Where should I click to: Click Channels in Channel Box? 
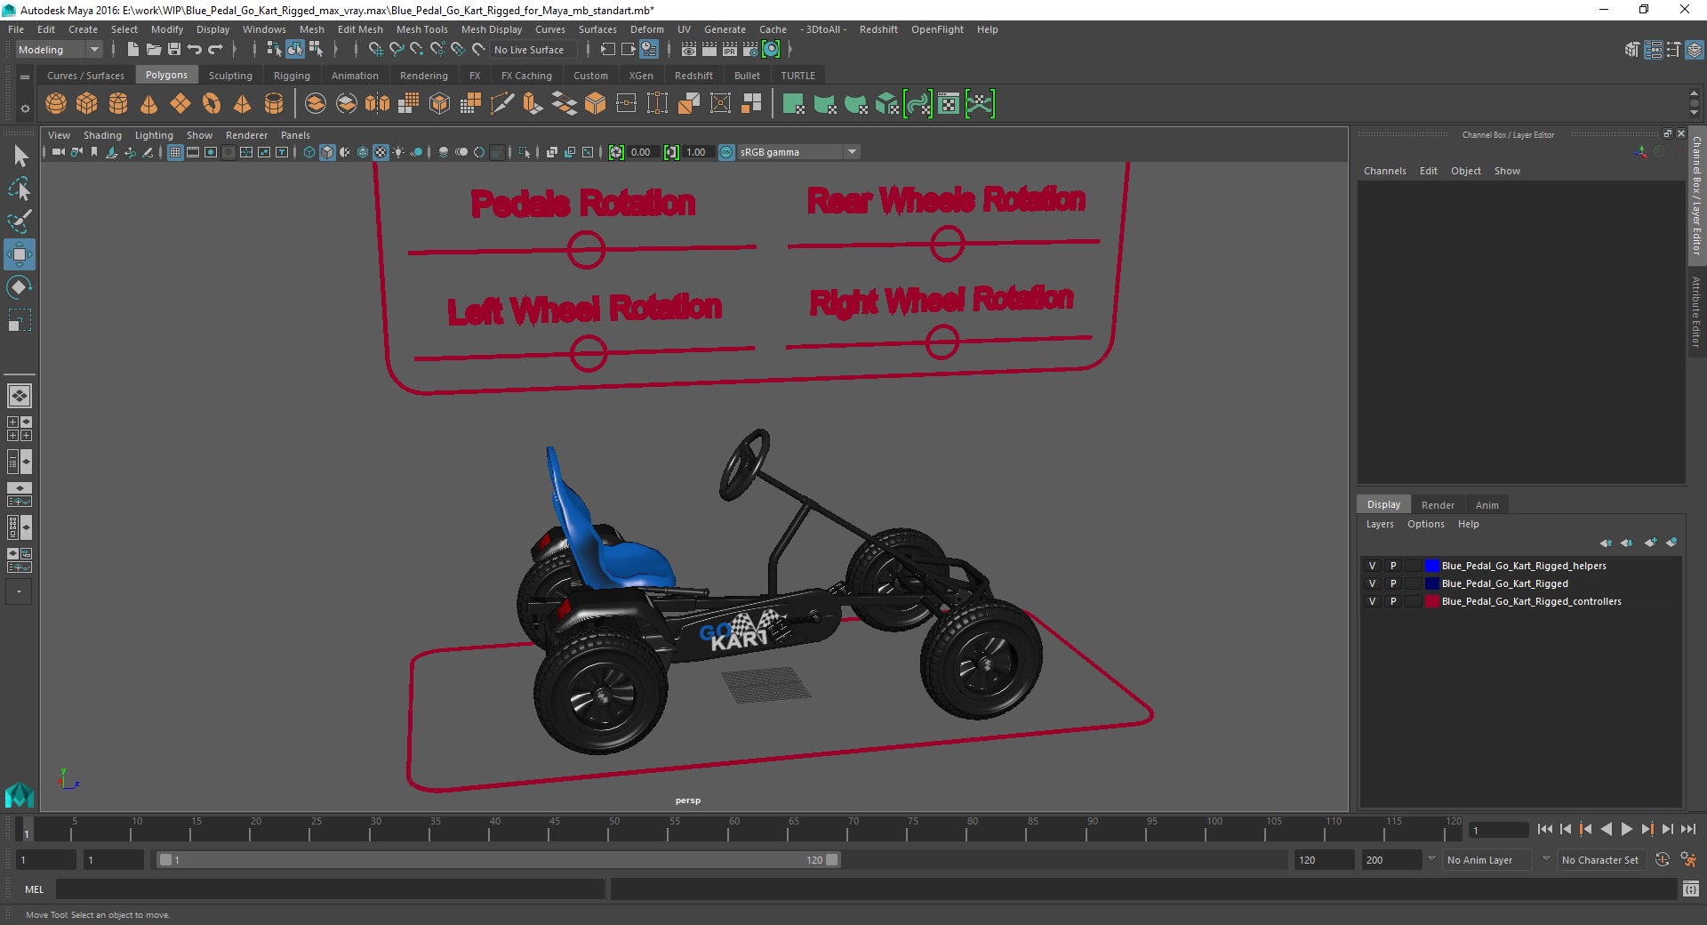(x=1384, y=171)
